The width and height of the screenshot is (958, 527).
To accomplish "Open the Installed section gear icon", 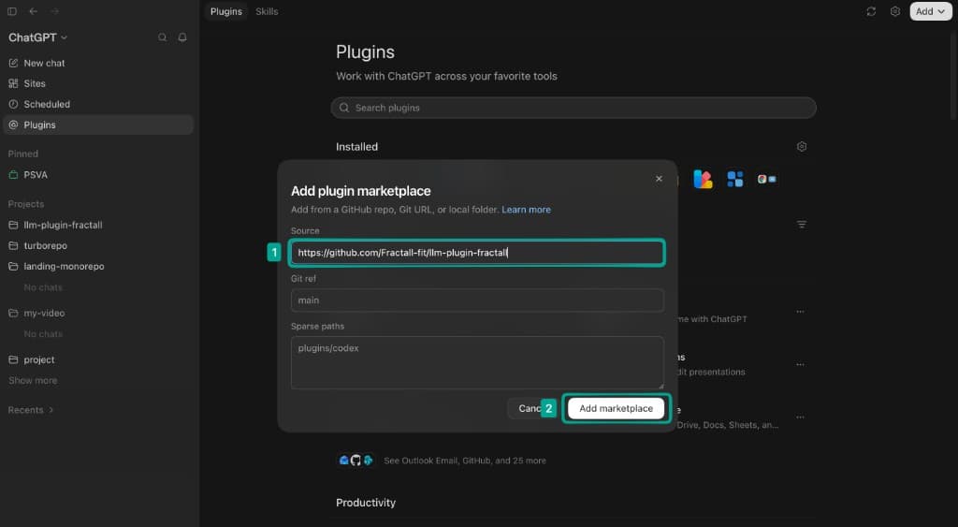I will click(802, 146).
